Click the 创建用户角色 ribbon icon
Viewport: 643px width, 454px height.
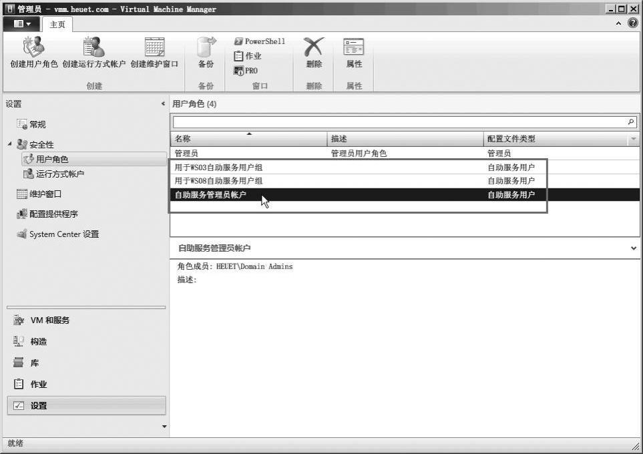[x=33, y=48]
